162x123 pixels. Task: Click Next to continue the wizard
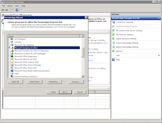point(65,92)
